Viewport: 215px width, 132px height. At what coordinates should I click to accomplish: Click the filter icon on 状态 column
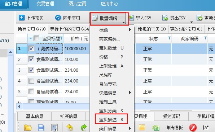click(x=170, y=38)
